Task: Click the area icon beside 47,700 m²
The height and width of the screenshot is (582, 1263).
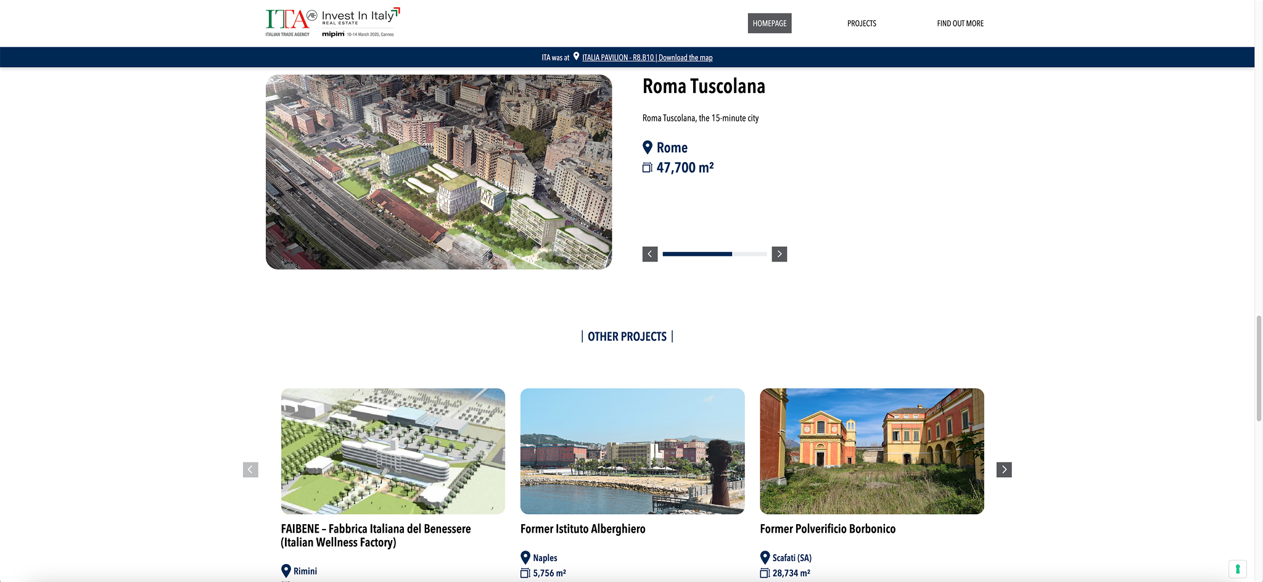Action: 647,168
